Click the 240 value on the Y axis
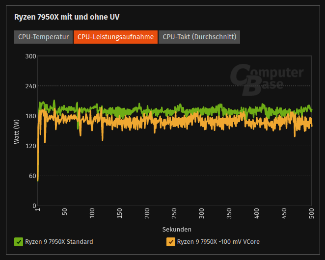The width and height of the screenshot is (325, 260). 30,86
